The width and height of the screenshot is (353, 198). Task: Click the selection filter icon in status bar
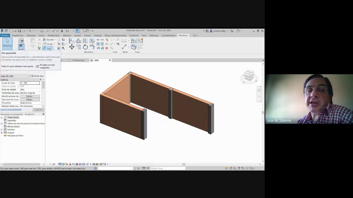pyautogui.click(x=251, y=168)
